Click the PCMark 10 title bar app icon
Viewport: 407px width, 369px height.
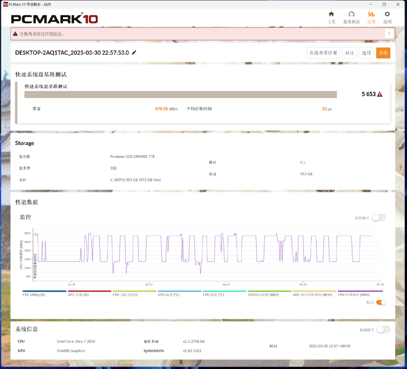[5, 4]
